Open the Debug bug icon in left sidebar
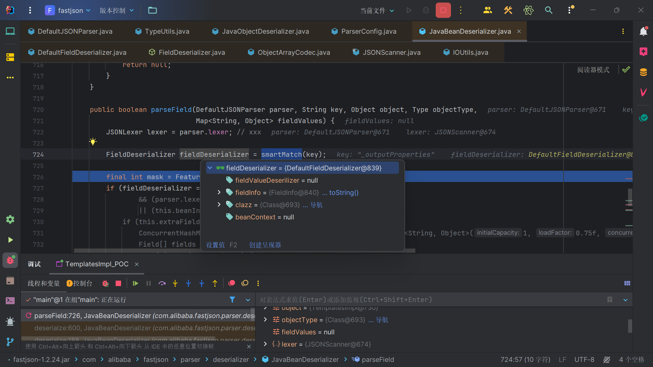This screenshot has width=653, height=367. point(10,261)
